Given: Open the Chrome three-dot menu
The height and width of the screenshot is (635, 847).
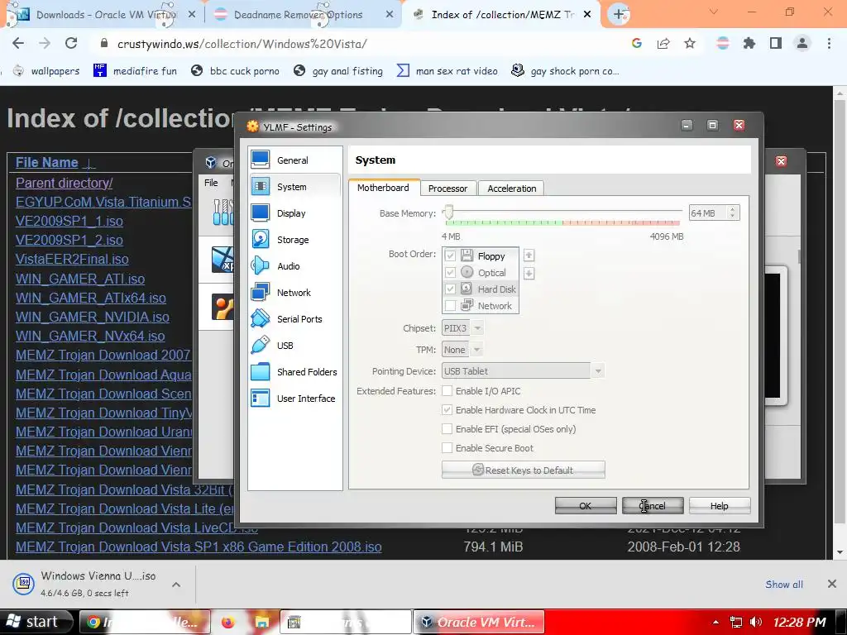Looking at the screenshot, I should click(829, 44).
